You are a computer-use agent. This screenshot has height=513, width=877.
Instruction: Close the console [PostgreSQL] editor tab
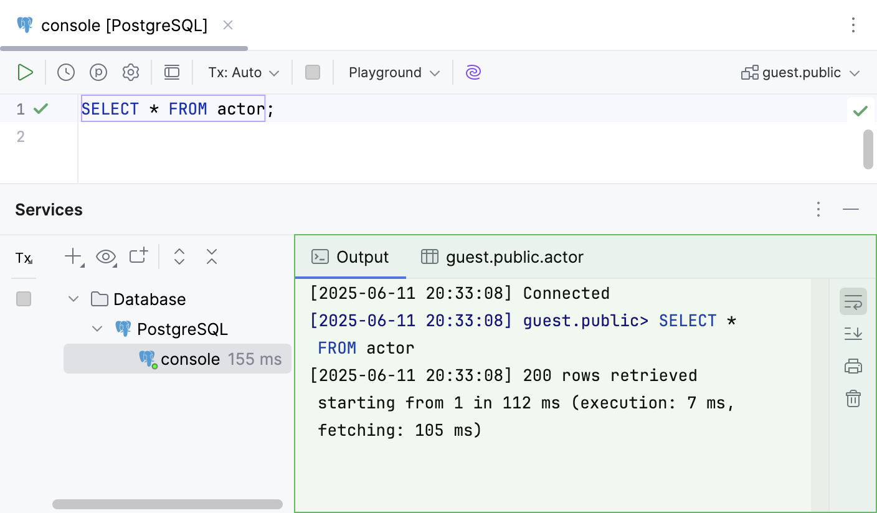pos(228,25)
